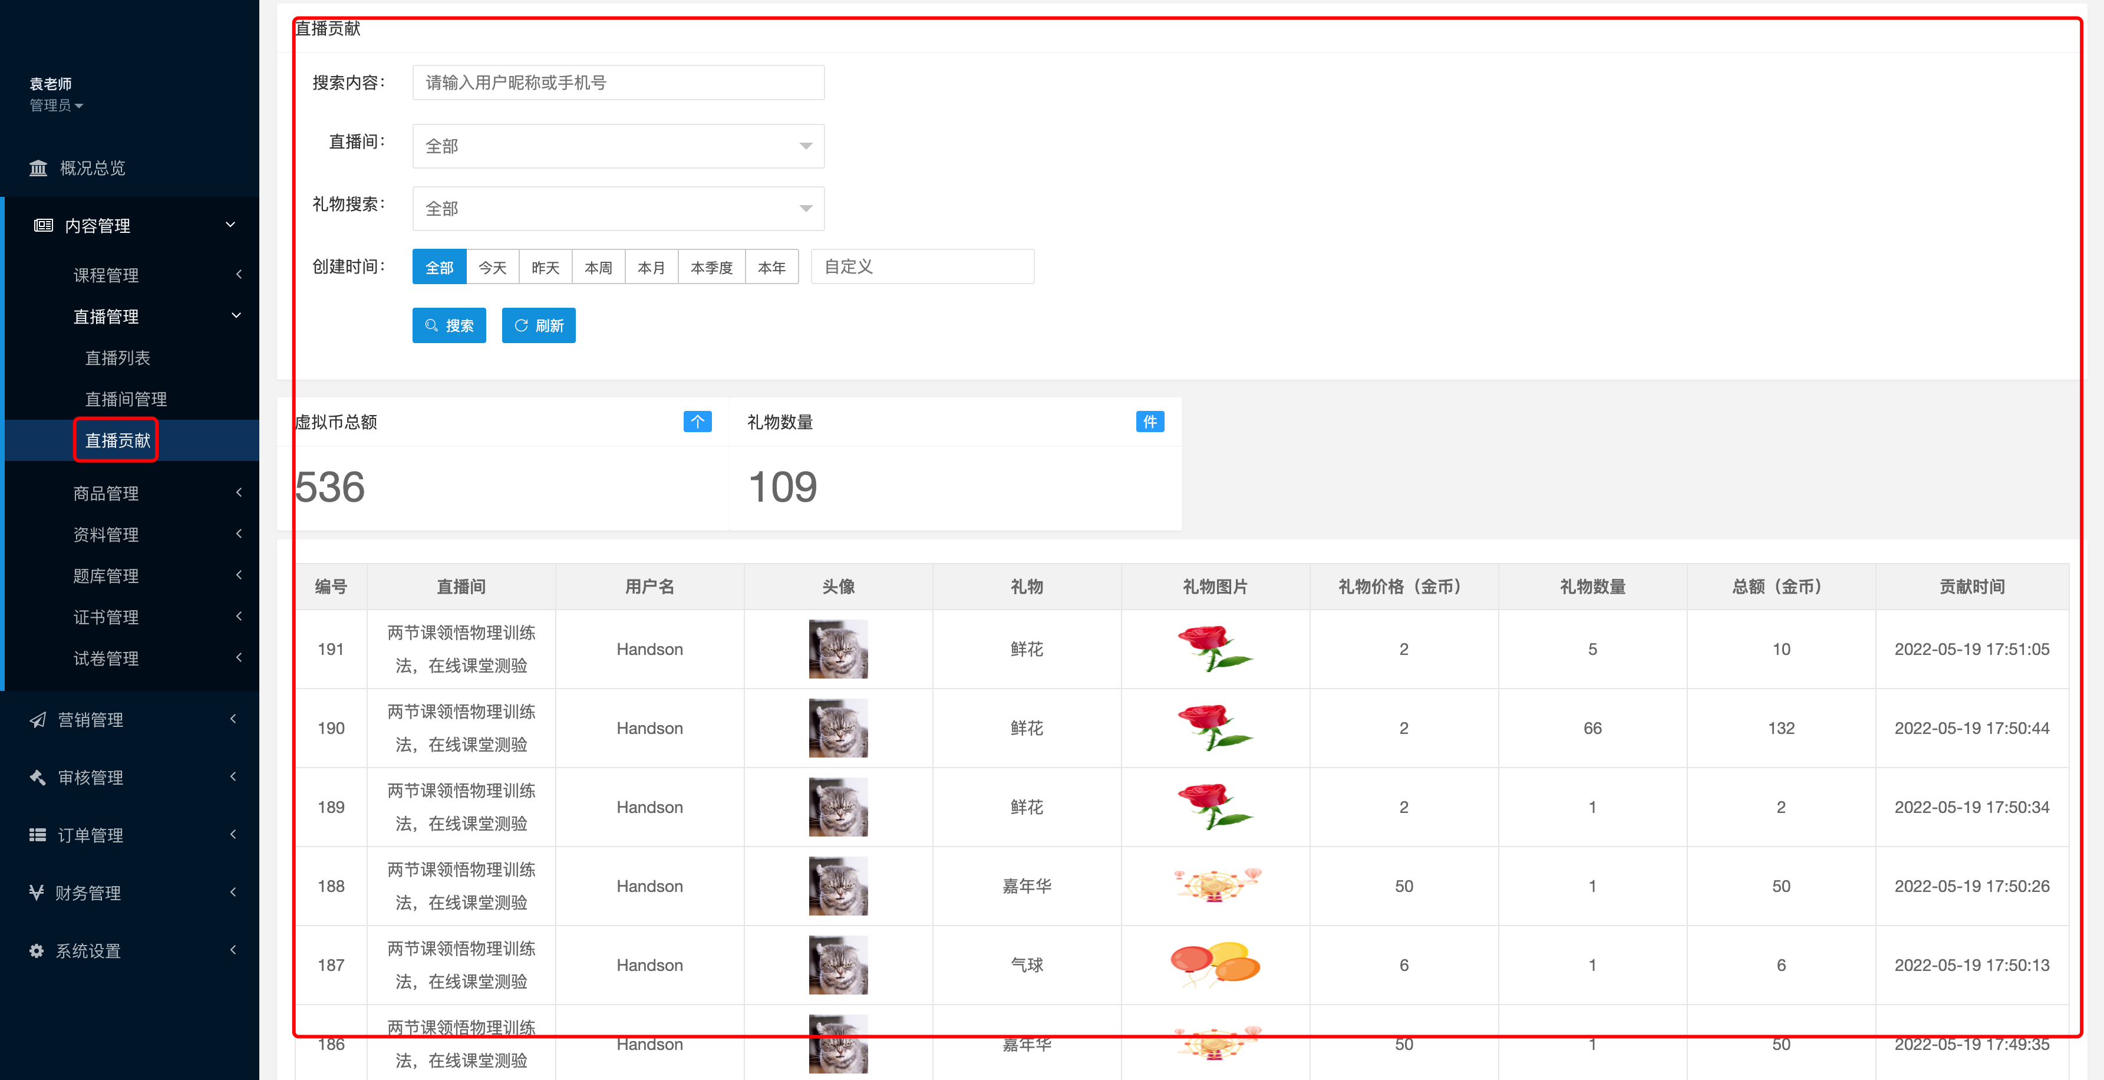Collapse the 直播管理 submenu chevron

(x=237, y=315)
